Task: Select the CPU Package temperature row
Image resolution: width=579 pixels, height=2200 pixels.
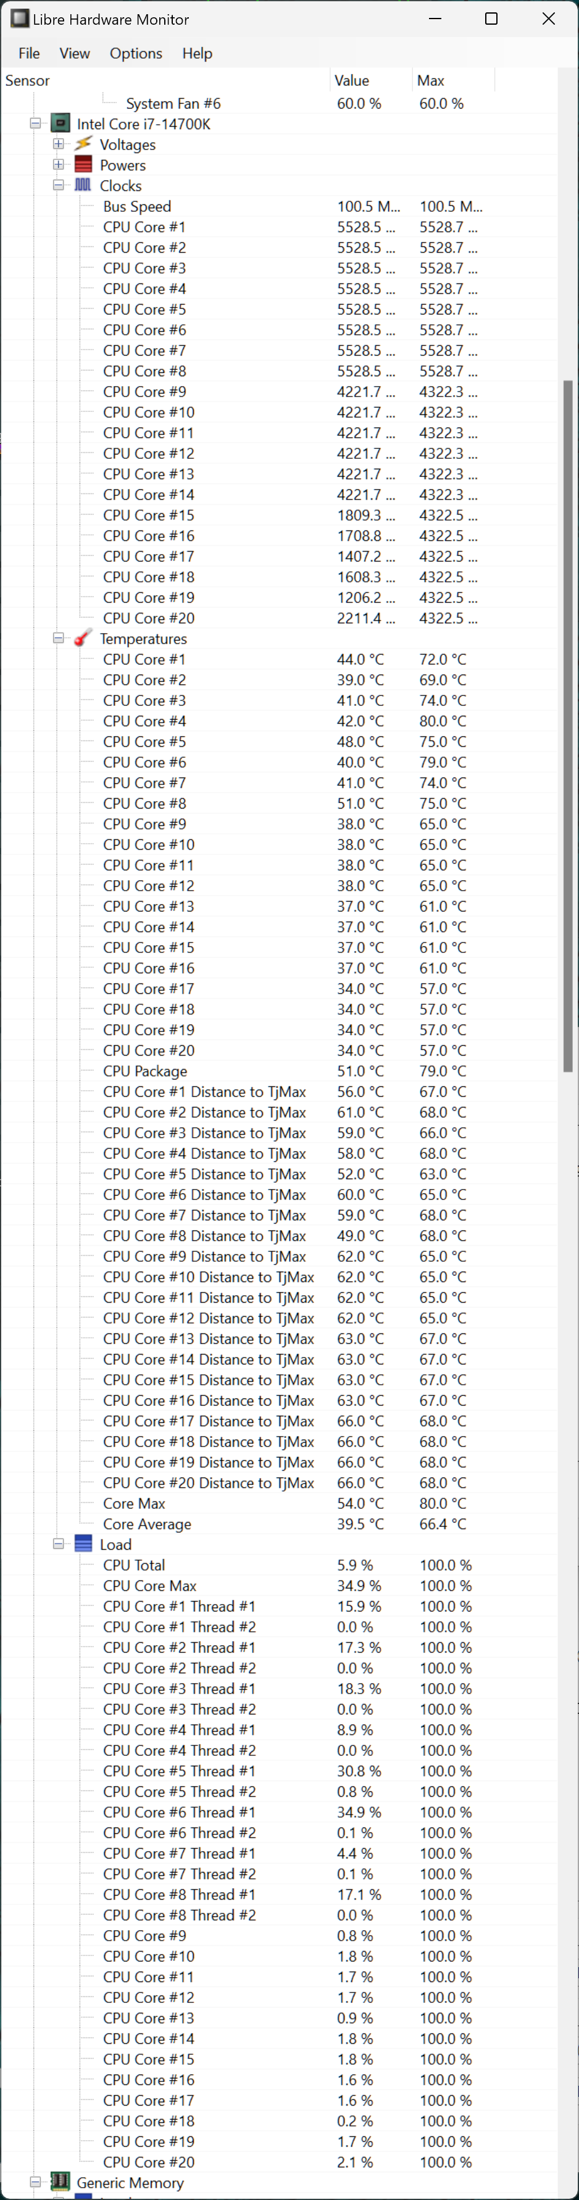Action: click(279, 1071)
